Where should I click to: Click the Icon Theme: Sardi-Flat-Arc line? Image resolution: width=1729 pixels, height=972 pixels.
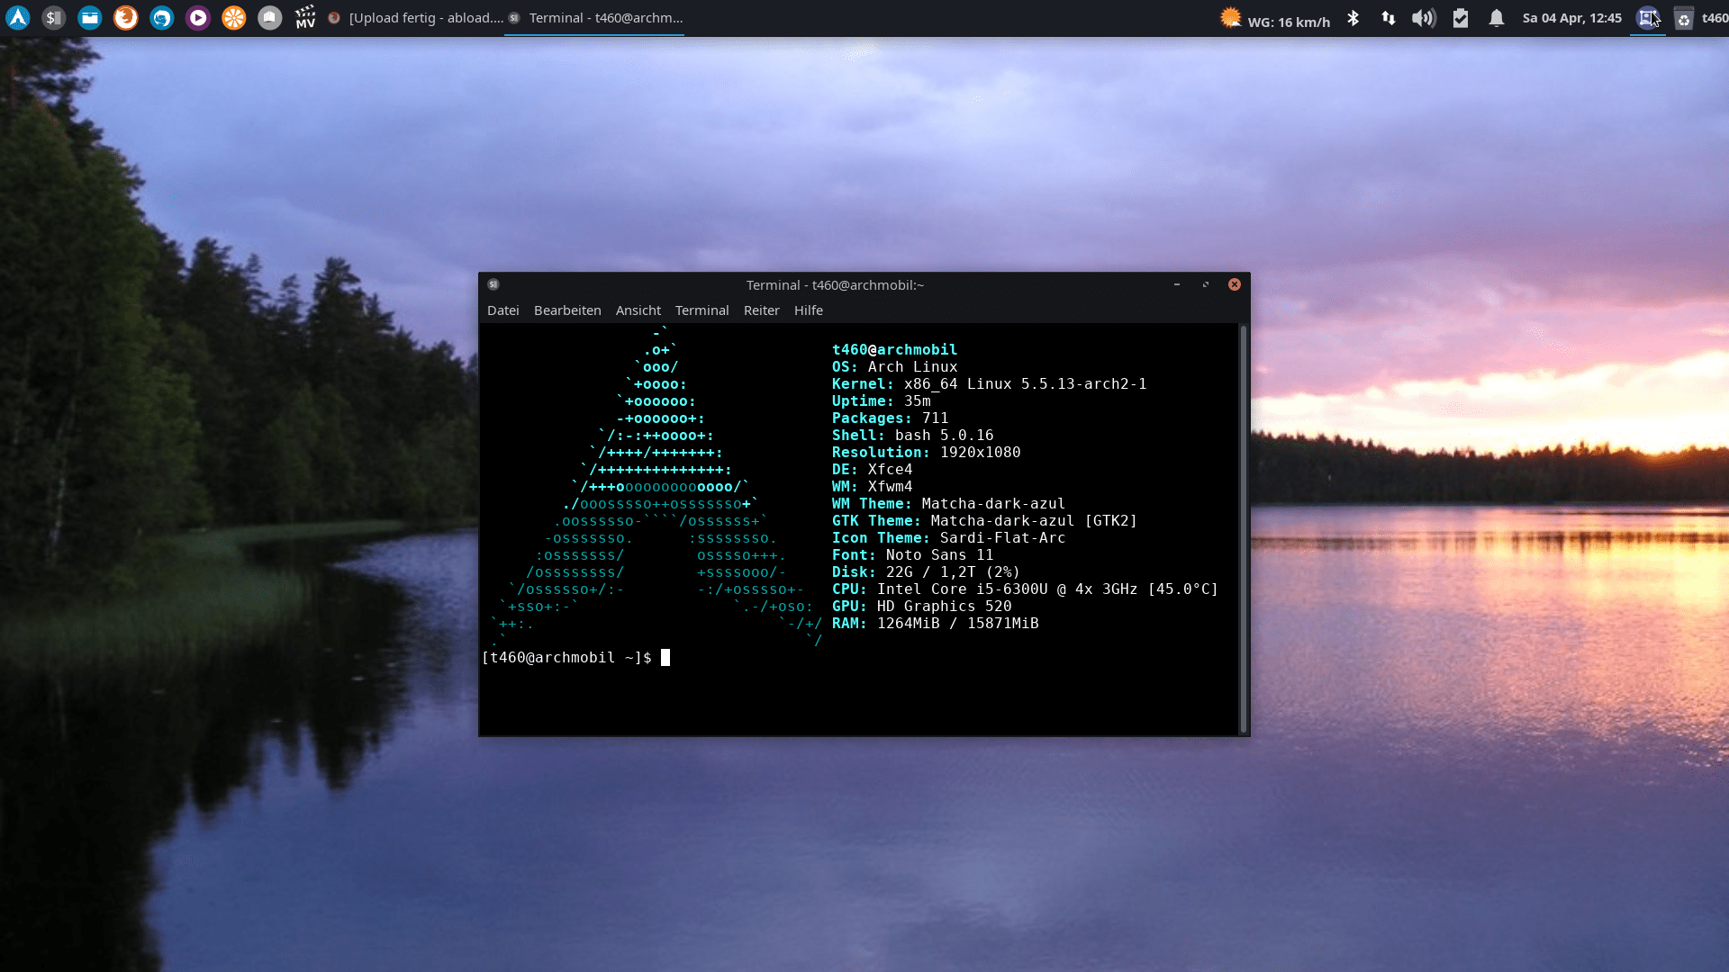click(948, 538)
